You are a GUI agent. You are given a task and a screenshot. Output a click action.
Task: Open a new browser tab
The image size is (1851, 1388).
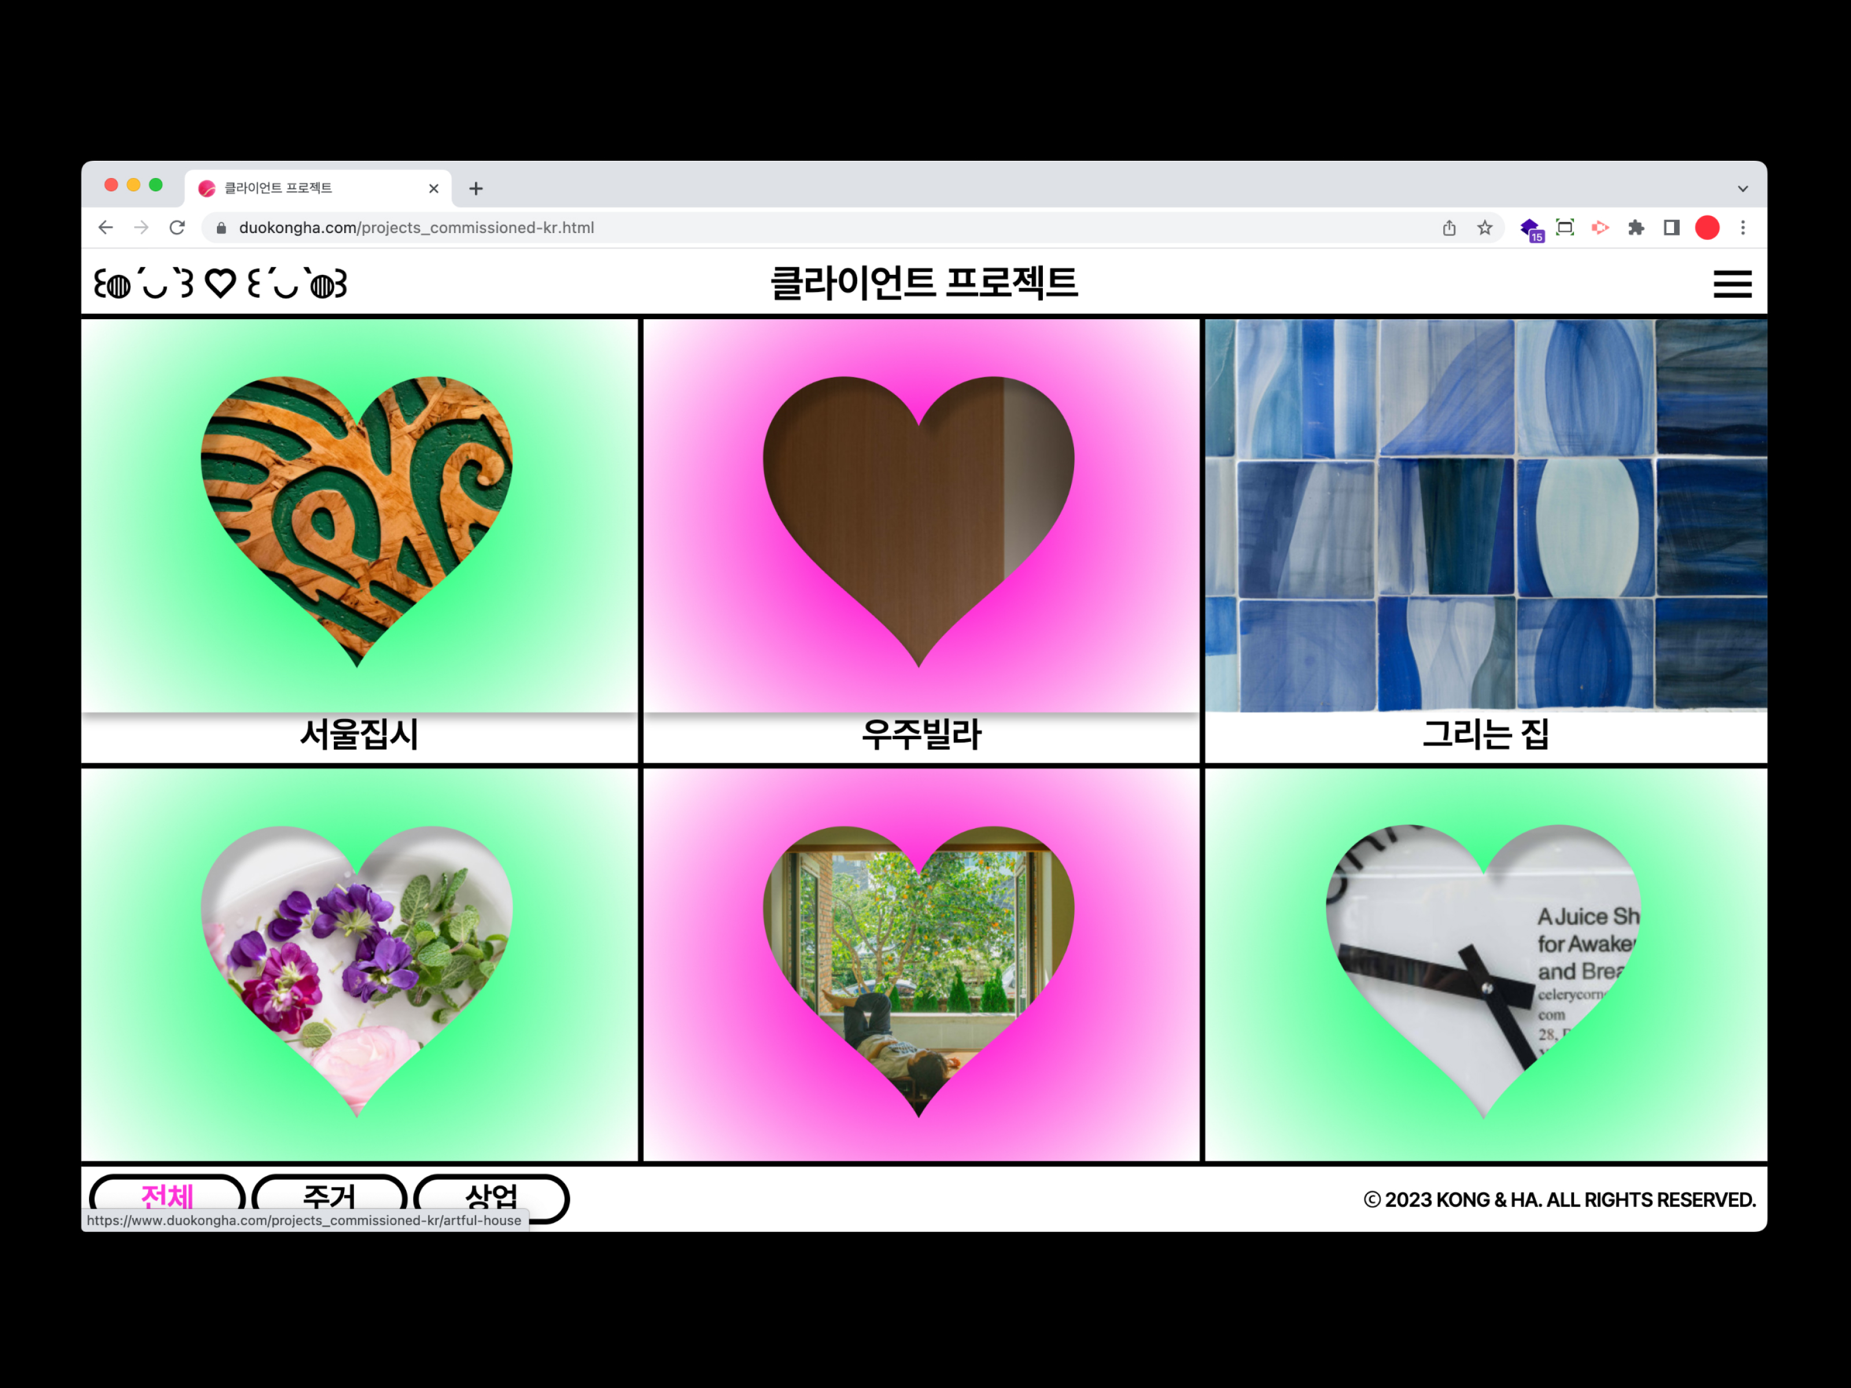476,189
